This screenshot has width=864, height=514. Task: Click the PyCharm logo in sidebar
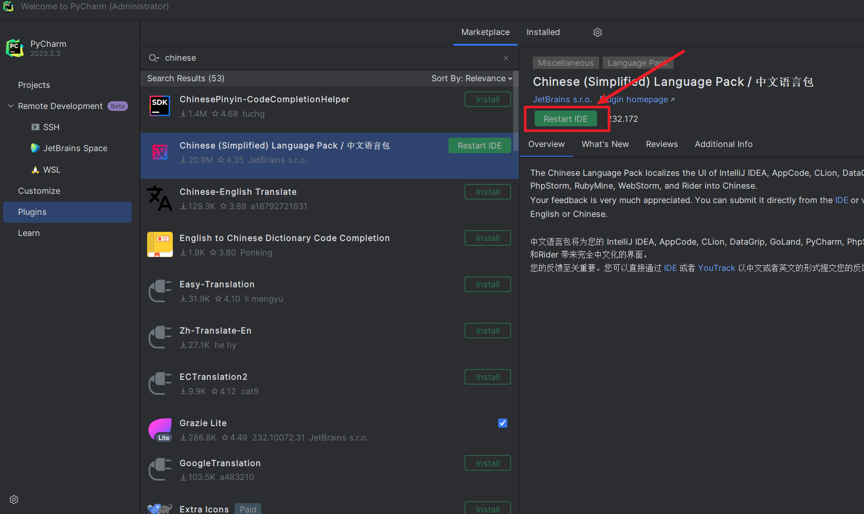tap(14, 48)
